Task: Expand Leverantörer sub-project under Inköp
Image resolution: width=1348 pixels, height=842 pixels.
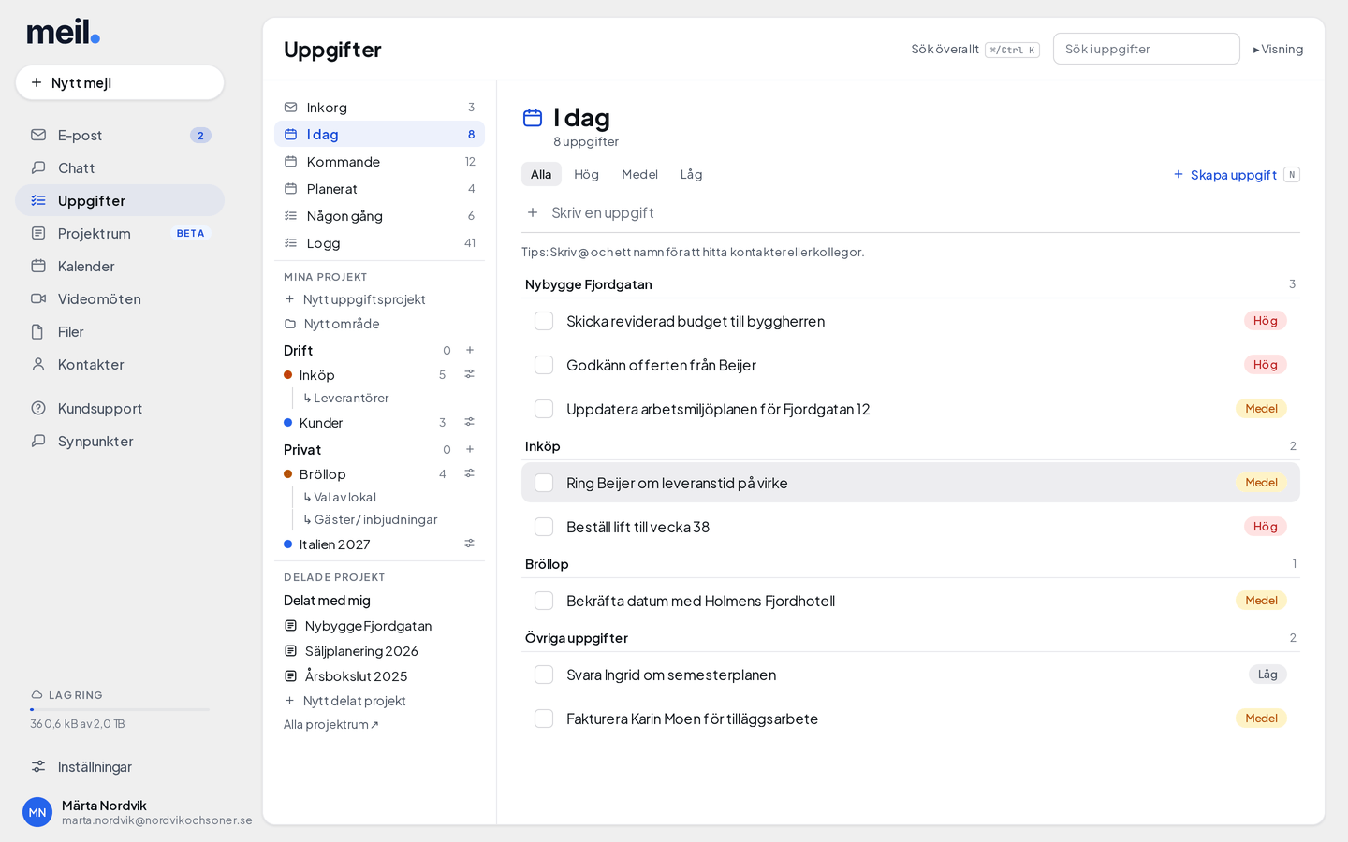Action: tap(345, 398)
